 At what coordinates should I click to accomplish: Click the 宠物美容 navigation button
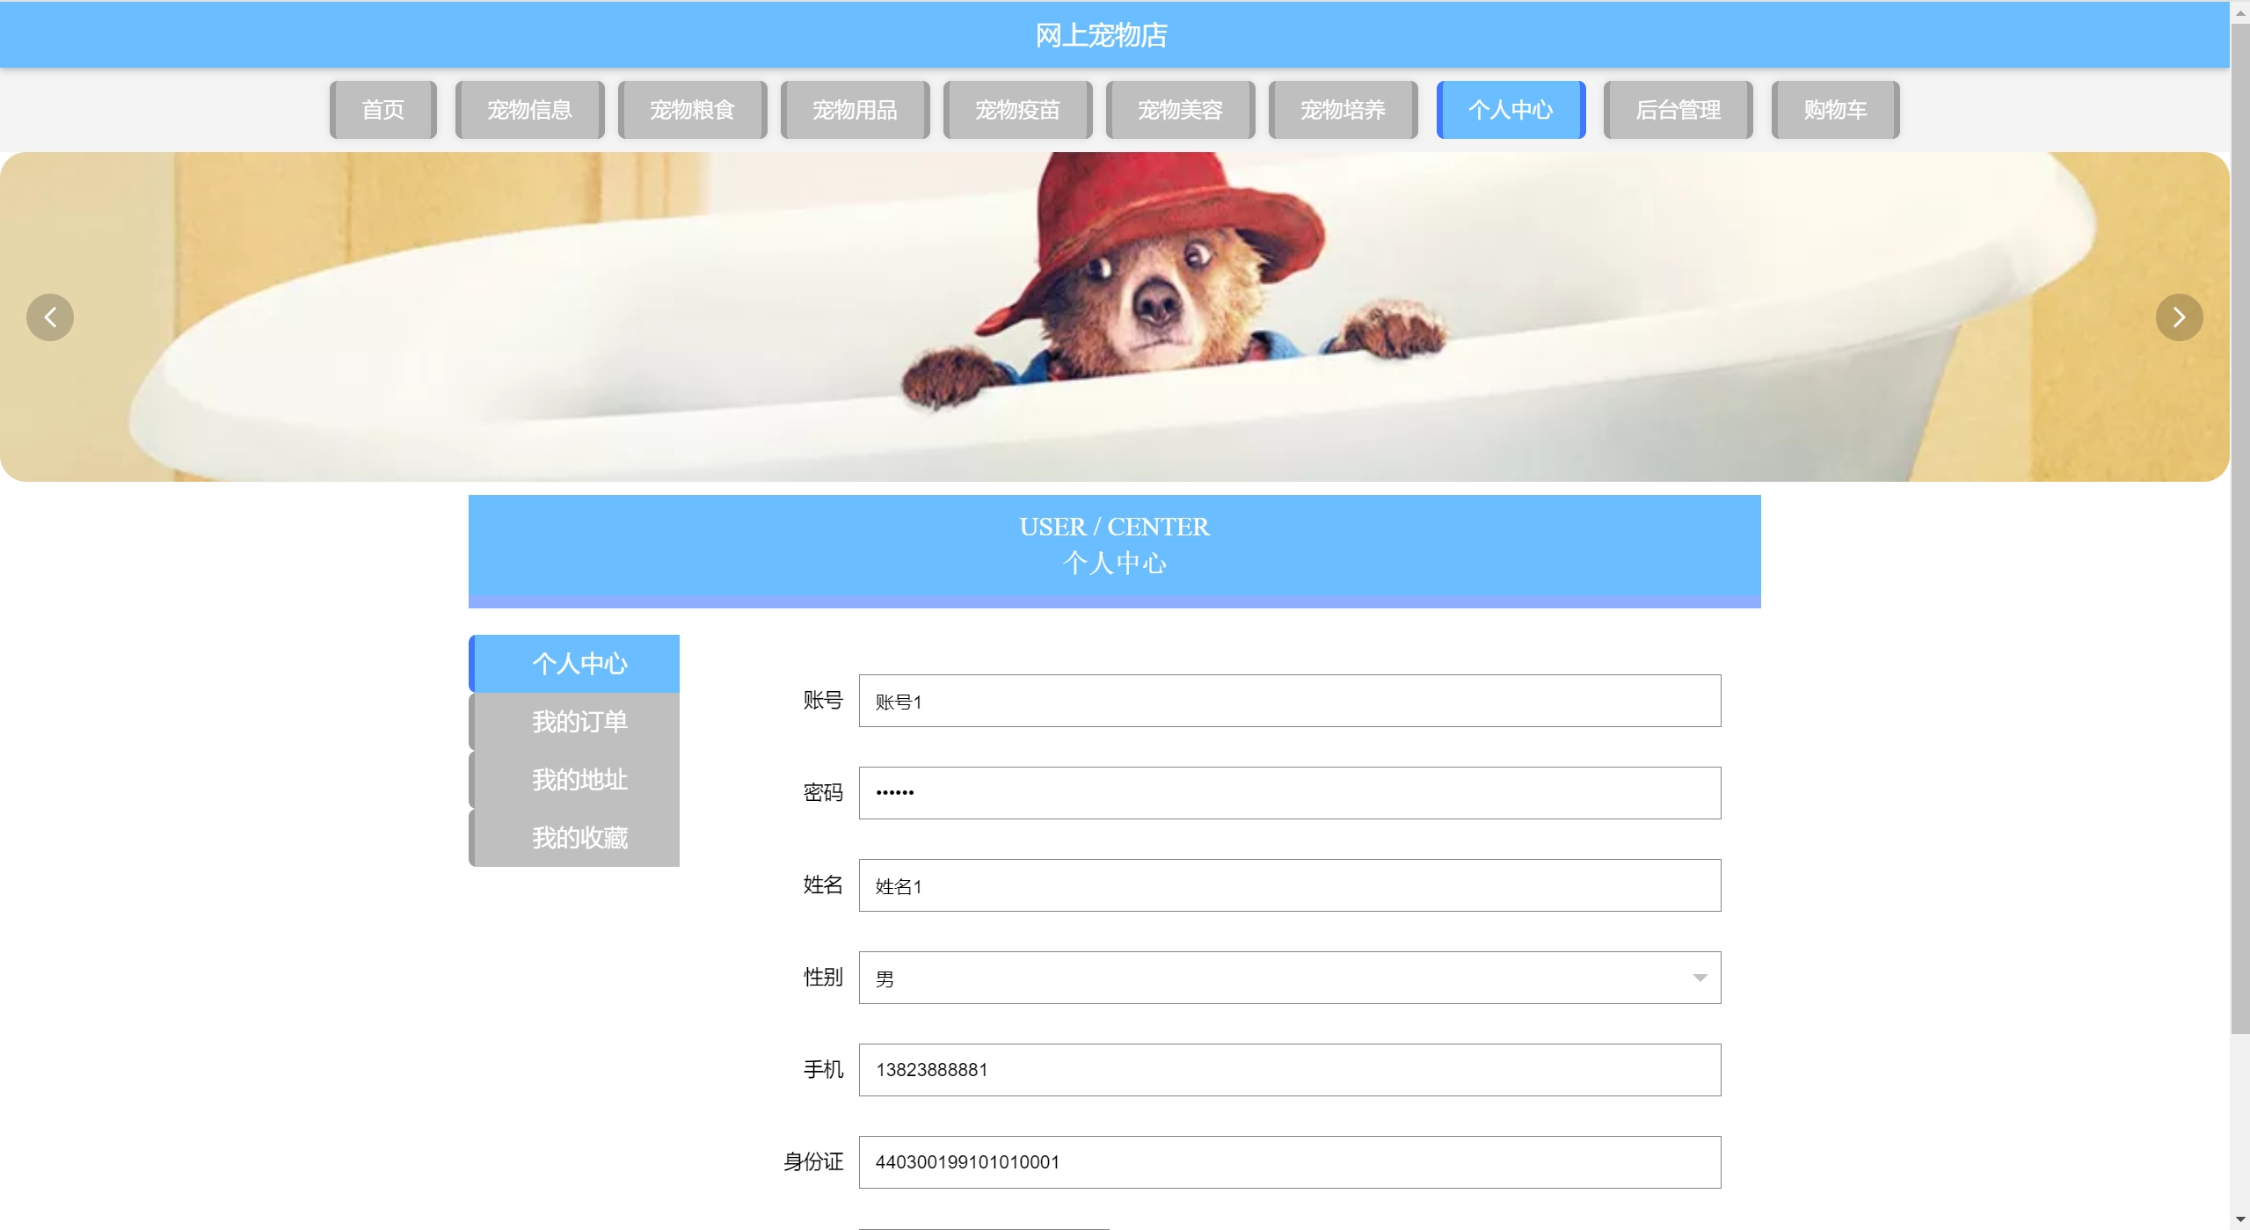1180,110
